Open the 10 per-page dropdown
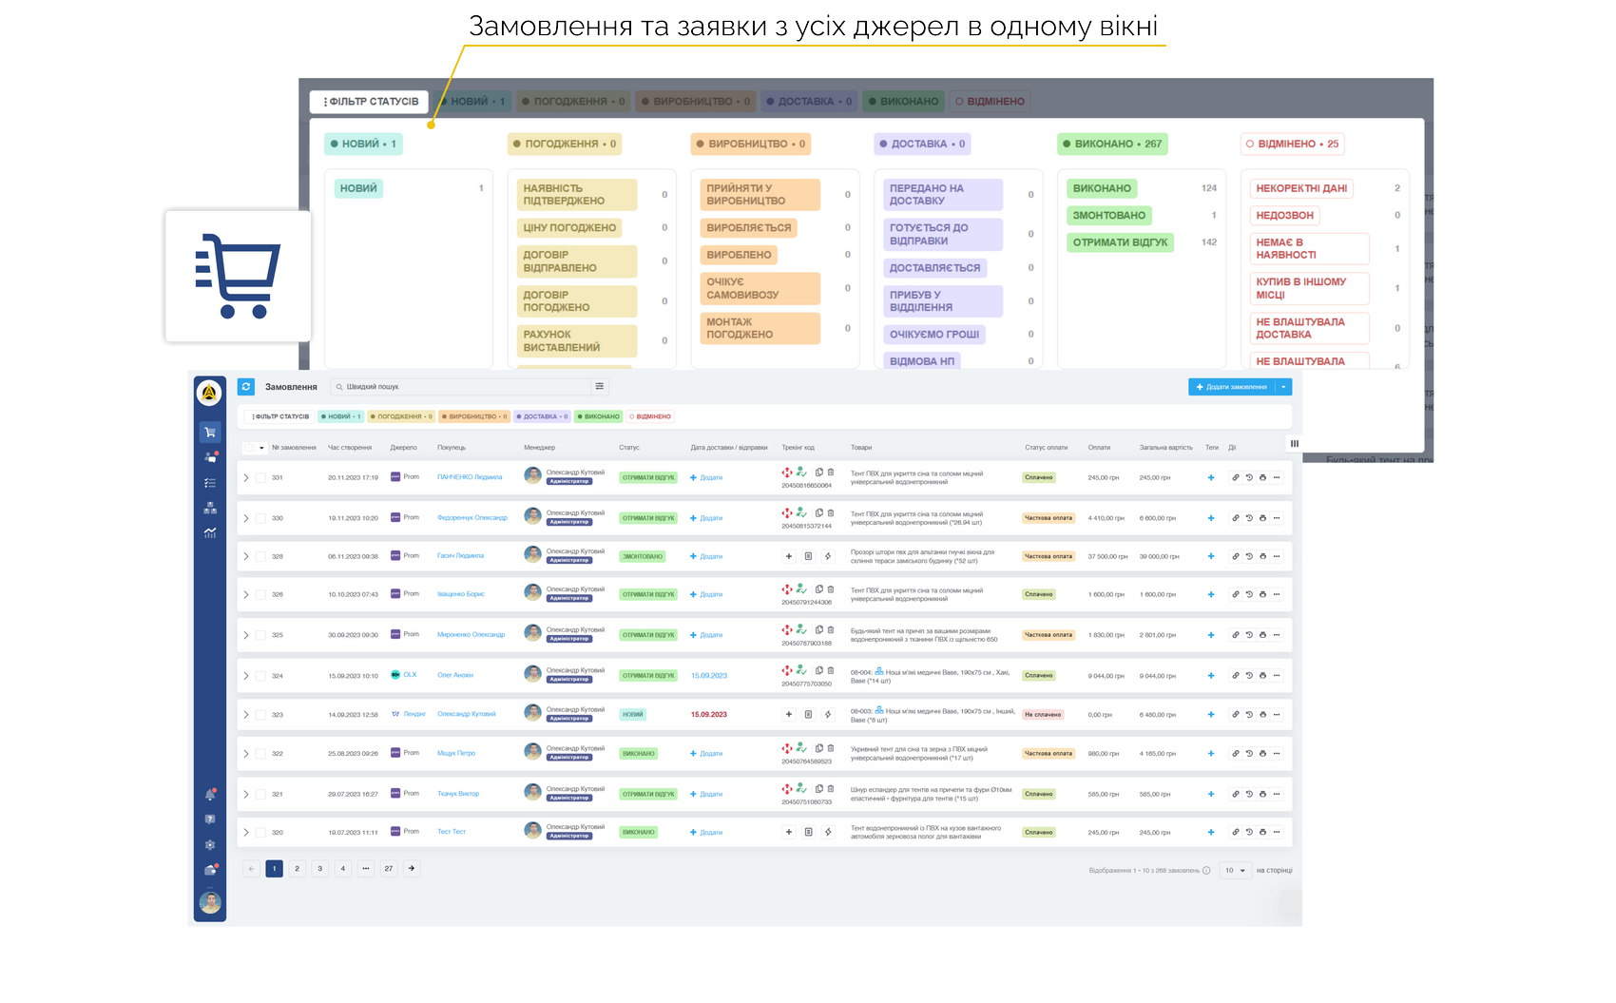1616x1003 pixels. click(1235, 870)
